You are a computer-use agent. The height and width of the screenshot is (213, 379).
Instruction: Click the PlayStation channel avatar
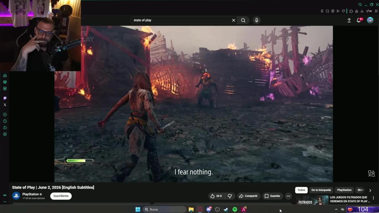(x=16, y=196)
